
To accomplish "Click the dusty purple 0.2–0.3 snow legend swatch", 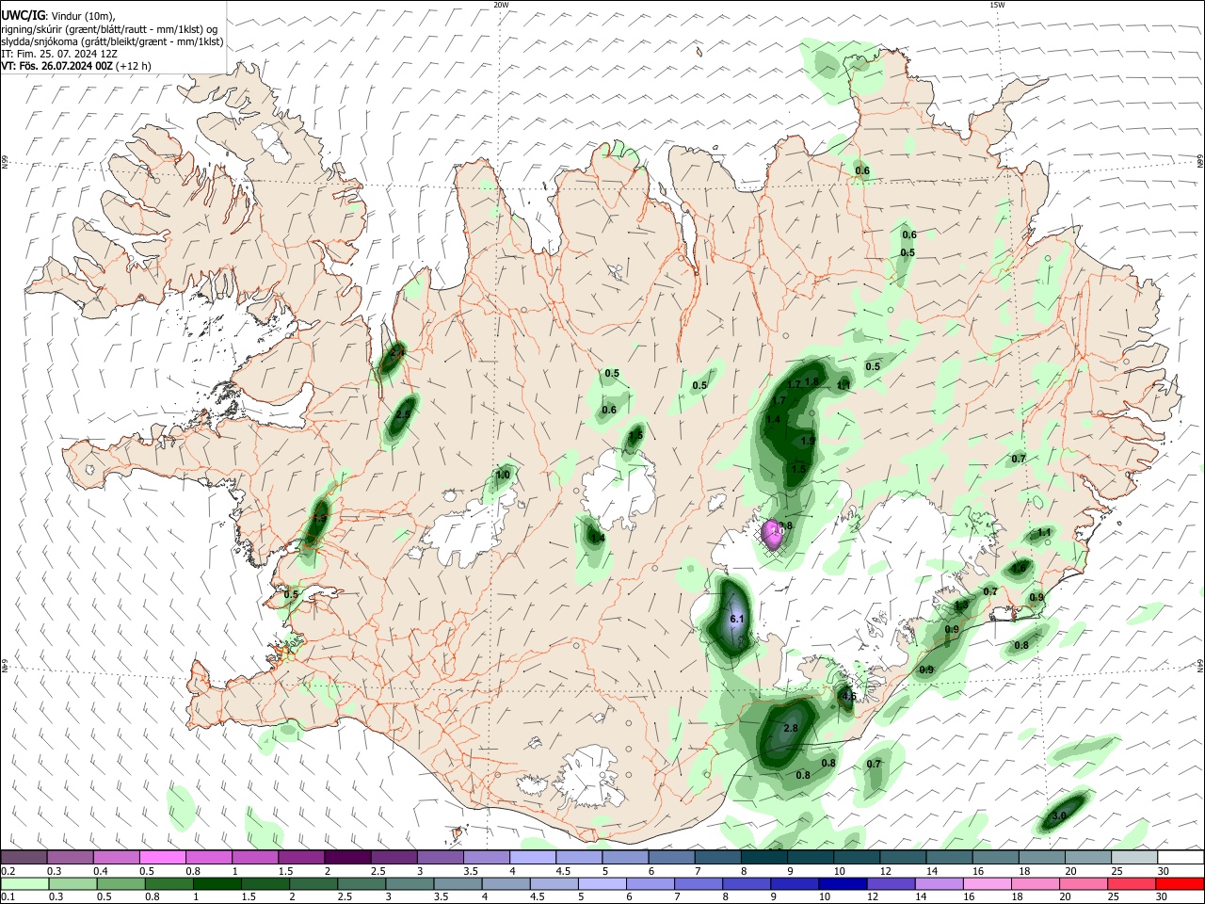I will (x=24, y=858).
